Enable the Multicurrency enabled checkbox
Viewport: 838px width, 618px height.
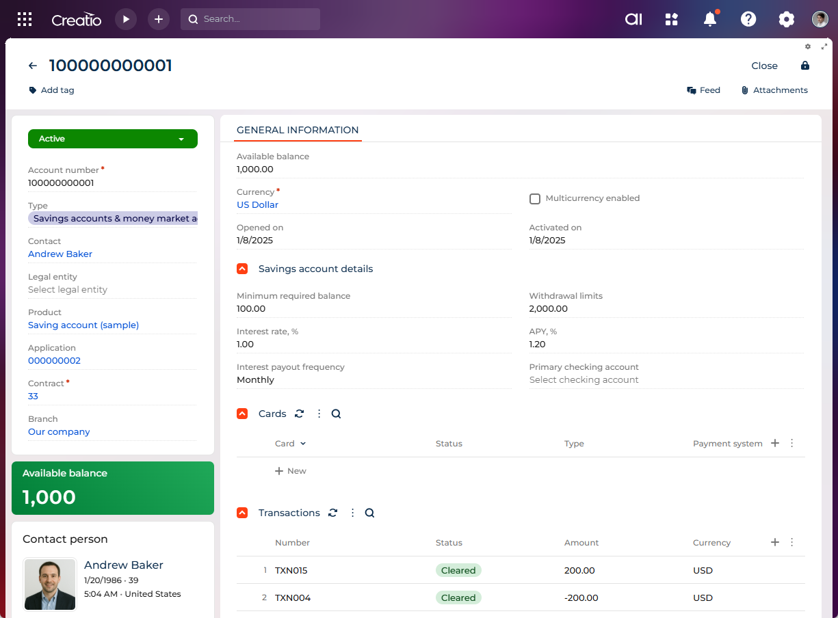(x=535, y=198)
